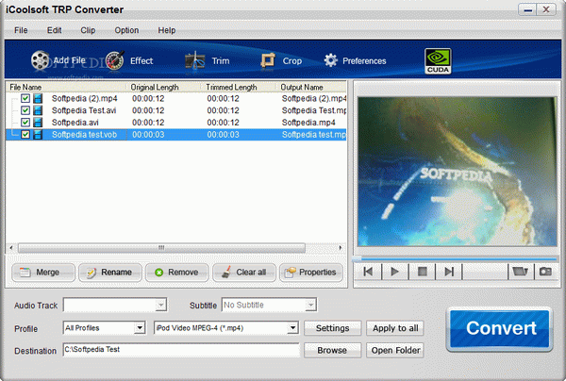566x381 pixels.
Task: Expand the Subtitle dropdown
Action: click(x=310, y=305)
